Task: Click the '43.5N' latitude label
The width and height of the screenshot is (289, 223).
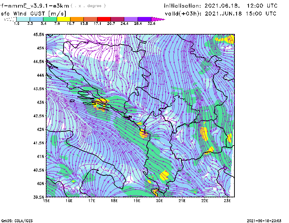Action: [39, 89]
